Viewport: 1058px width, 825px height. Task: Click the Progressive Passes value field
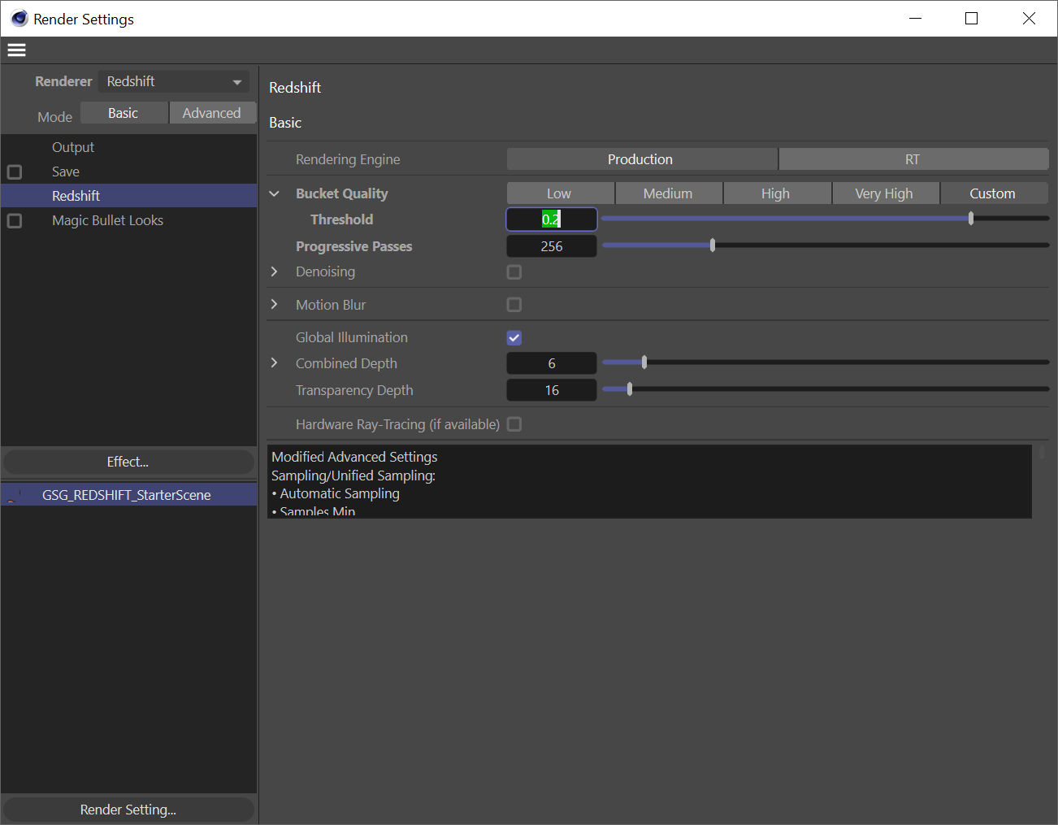coord(552,246)
